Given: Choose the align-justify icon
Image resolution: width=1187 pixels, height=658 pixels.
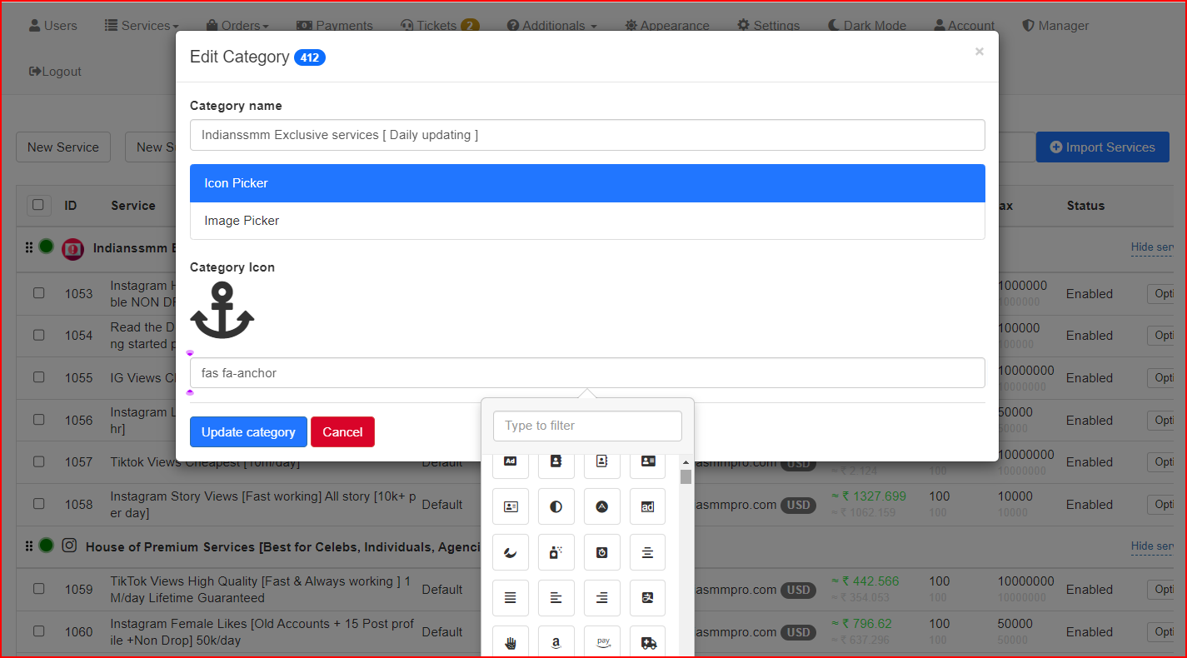Looking at the screenshot, I should point(511,598).
